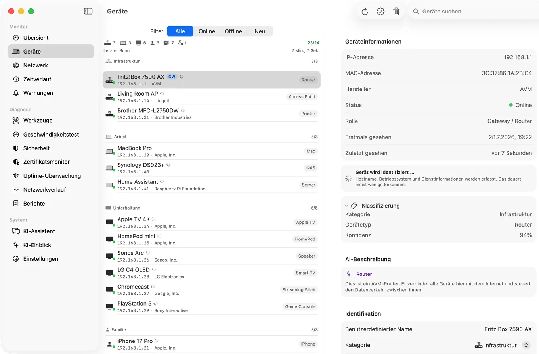The image size is (539, 354).
Task: Click the Erstmals gesehen date 28.7.2026
Action: [510, 137]
